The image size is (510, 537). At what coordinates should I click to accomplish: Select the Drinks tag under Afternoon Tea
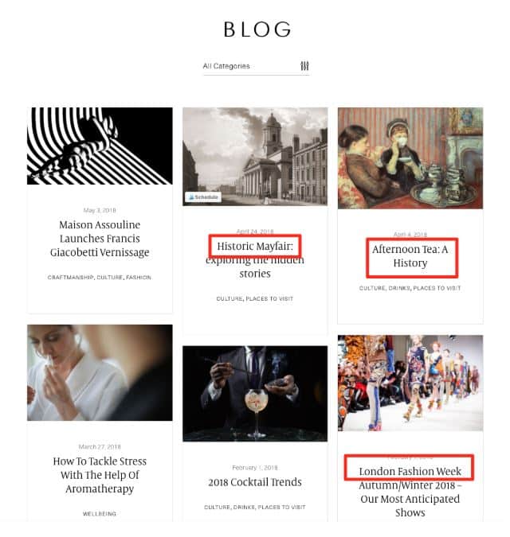[399, 288]
